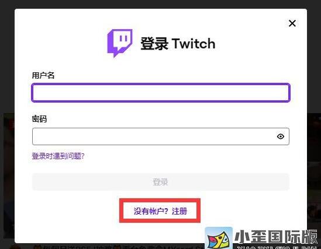The height and width of the screenshot is (249, 321).
Task: Click the 密码 field label
Action: 39,119
